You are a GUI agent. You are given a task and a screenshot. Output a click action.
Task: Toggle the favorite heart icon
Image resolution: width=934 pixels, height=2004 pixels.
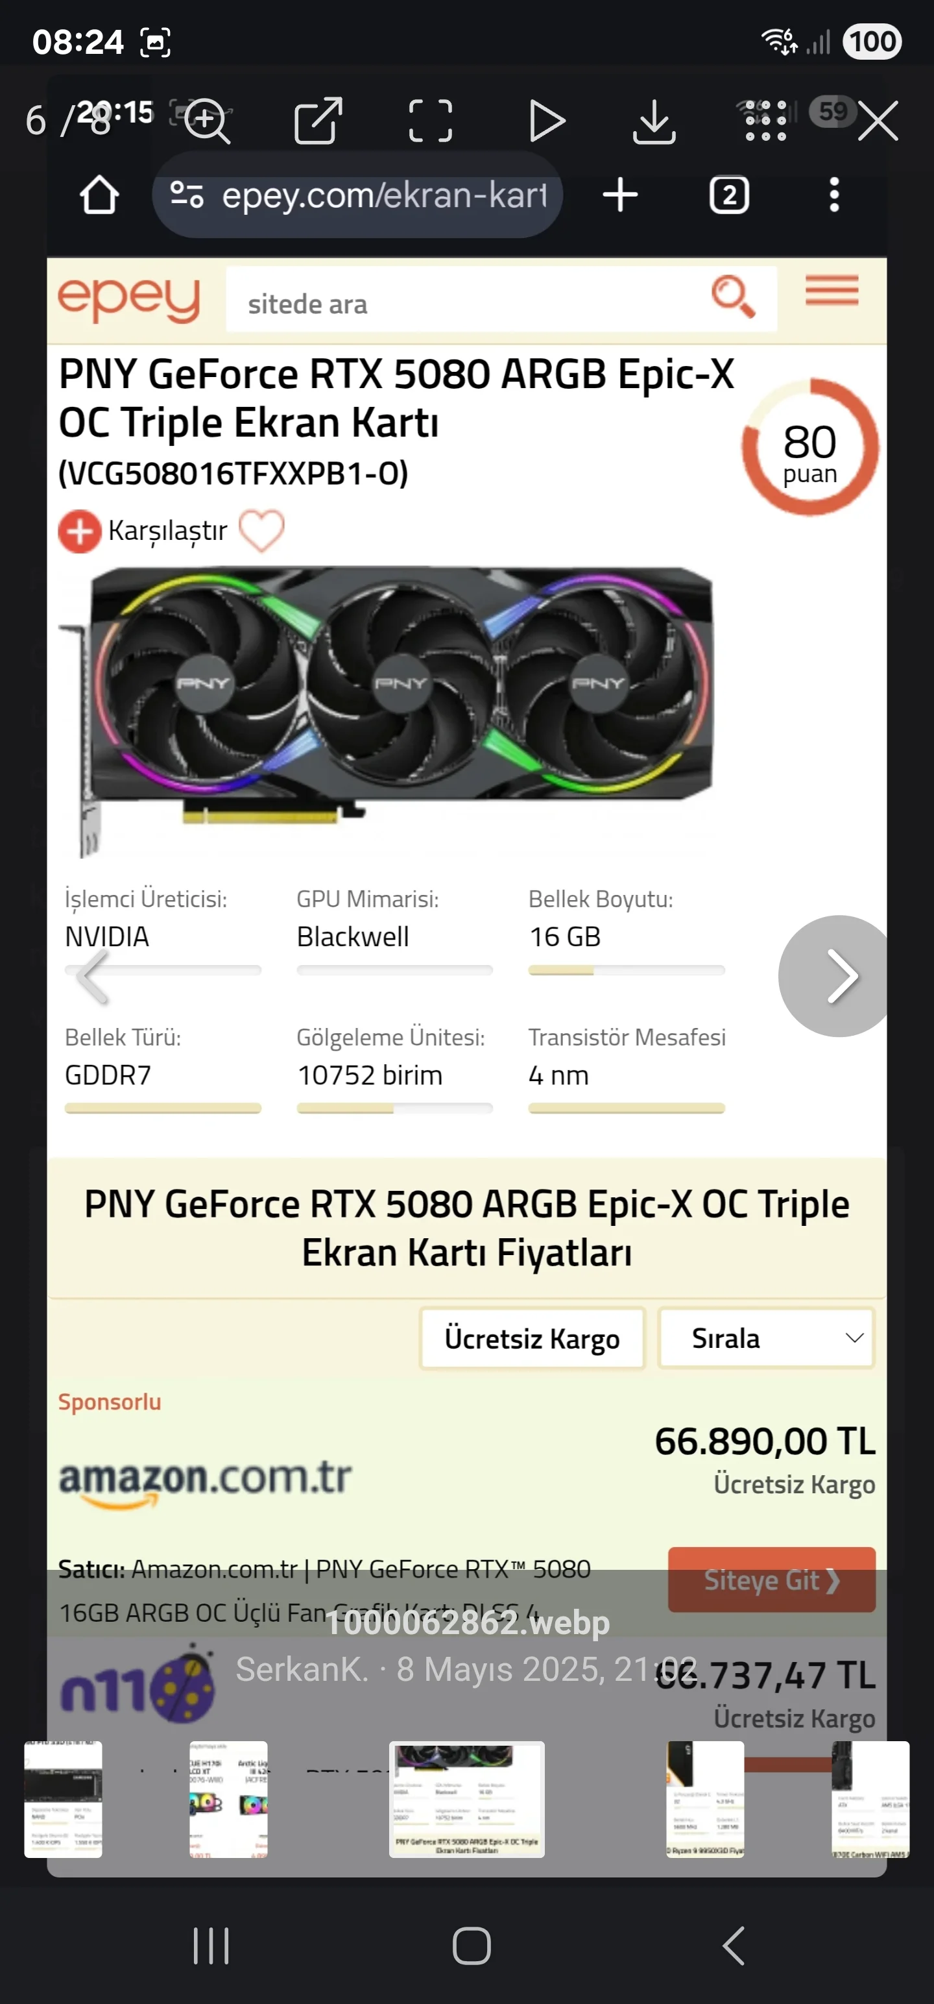tap(261, 531)
